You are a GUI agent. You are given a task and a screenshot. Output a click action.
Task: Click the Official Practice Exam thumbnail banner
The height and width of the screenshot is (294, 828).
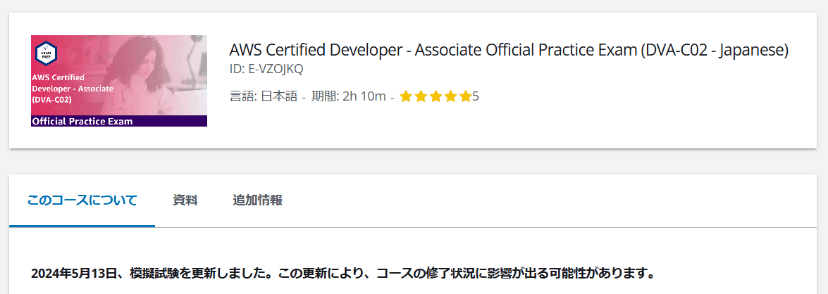pyautogui.click(x=119, y=121)
